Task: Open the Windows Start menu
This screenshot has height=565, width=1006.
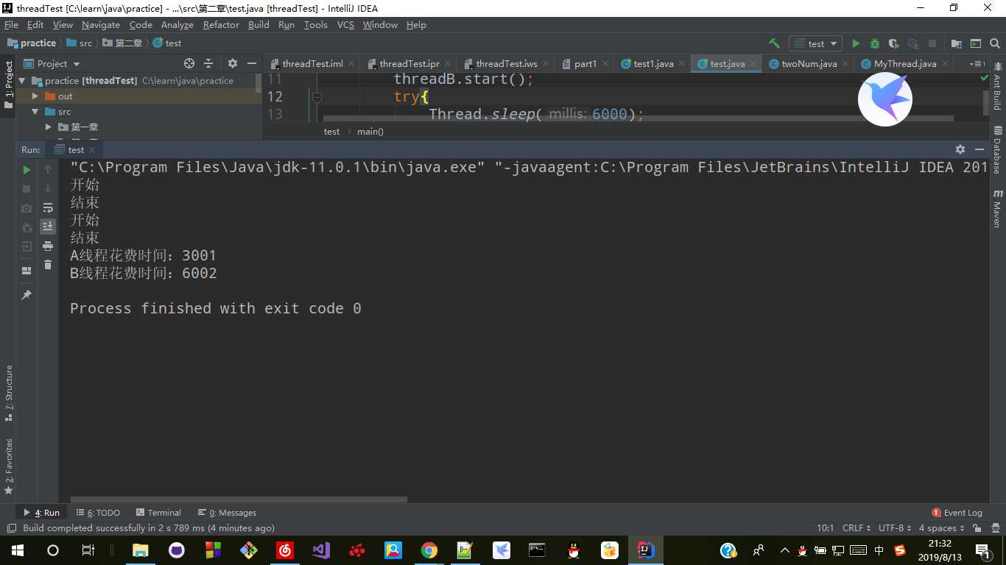Action: click(x=17, y=550)
